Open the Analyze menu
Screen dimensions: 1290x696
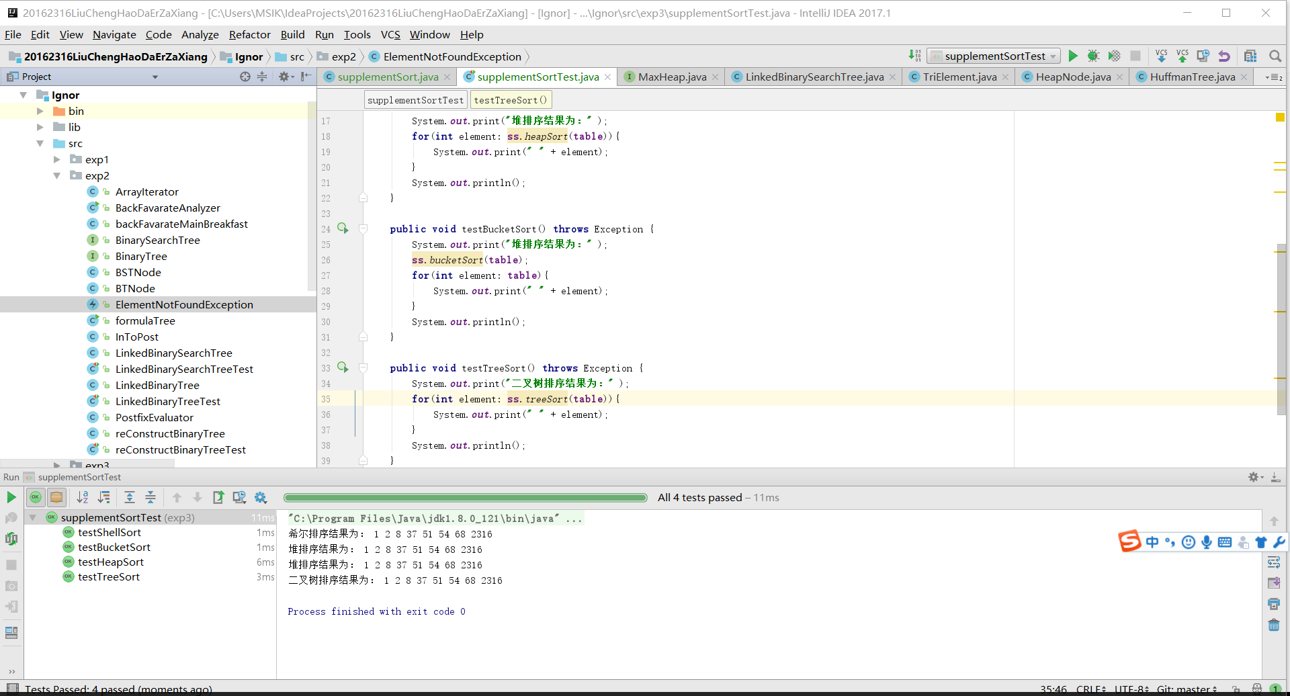pos(200,34)
